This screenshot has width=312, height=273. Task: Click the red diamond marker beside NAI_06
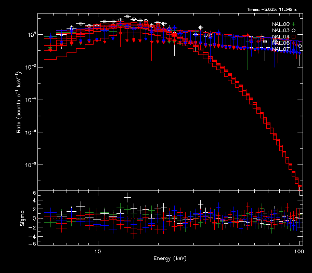294,43
